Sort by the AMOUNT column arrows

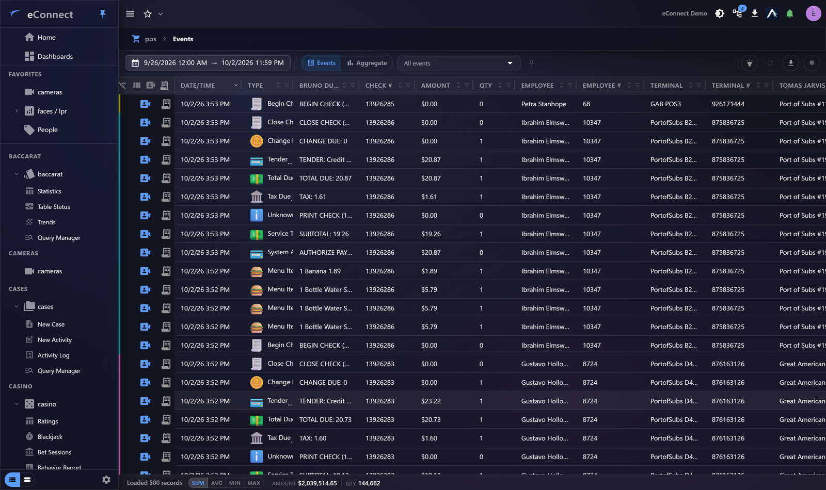(x=458, y=86)
